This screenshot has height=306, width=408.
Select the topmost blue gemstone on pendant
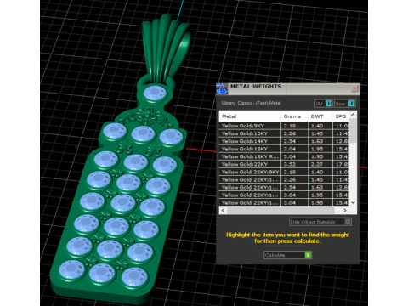coord(155,93)
